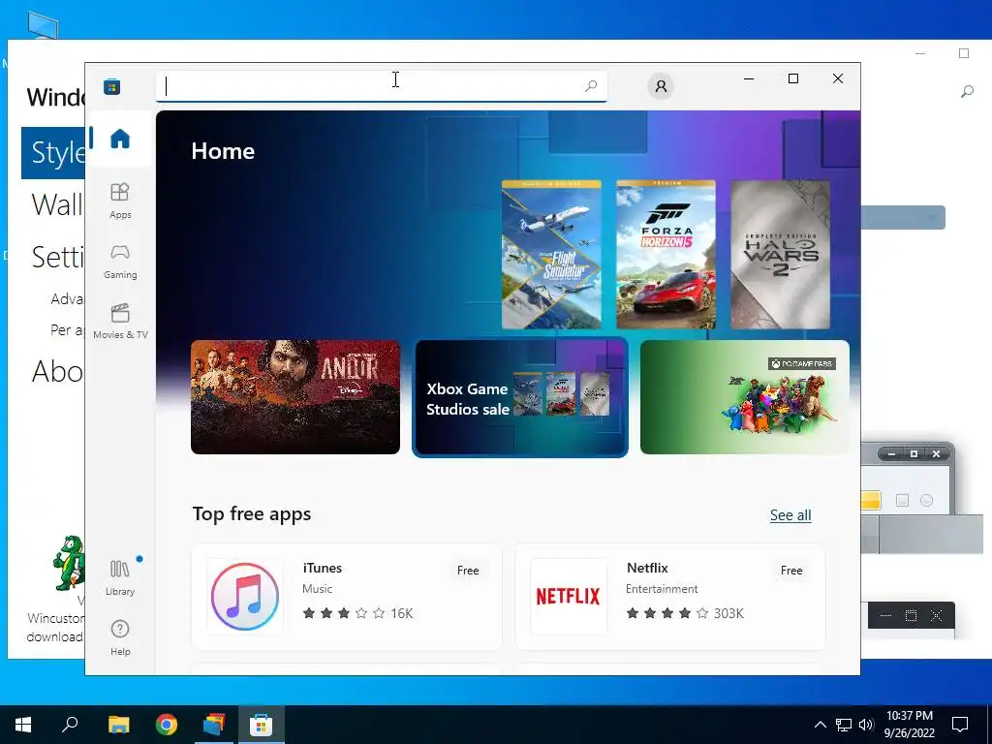Open the Home section in Store sidebar
Viewport: 992px width, 744px height.
click(119, 139)
